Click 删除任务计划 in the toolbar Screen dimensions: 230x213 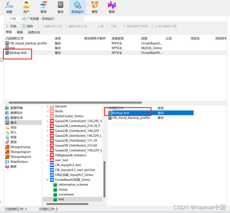[x=75, y=26]
